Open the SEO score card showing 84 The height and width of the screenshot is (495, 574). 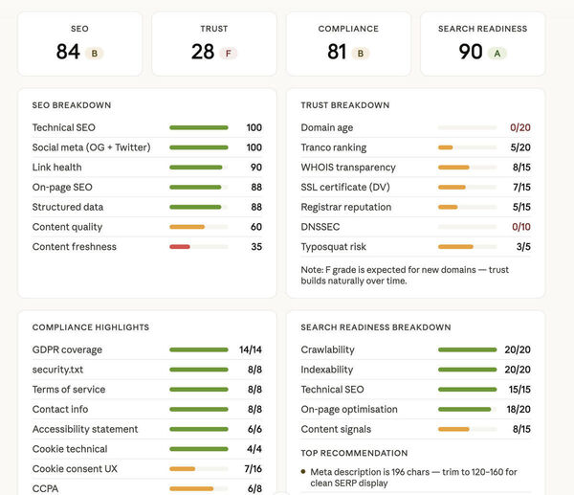tap(79, 44)
